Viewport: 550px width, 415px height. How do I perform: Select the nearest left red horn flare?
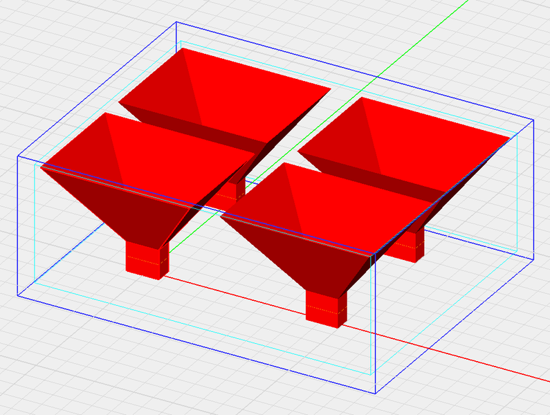(147, 183)
